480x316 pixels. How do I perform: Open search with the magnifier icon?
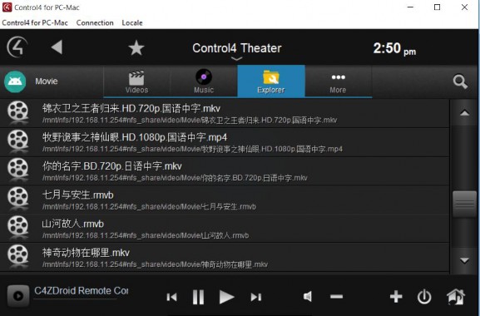(460, 81)
